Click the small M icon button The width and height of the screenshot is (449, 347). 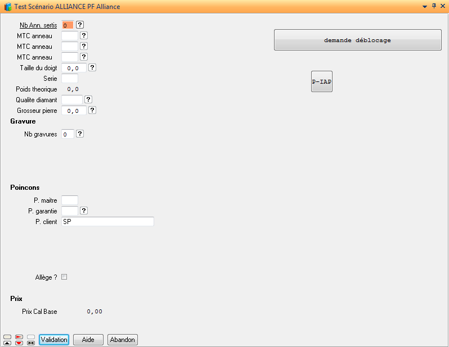(31, 343)
